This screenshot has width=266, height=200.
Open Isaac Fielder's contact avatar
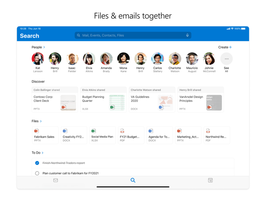(x=72, y=58)
